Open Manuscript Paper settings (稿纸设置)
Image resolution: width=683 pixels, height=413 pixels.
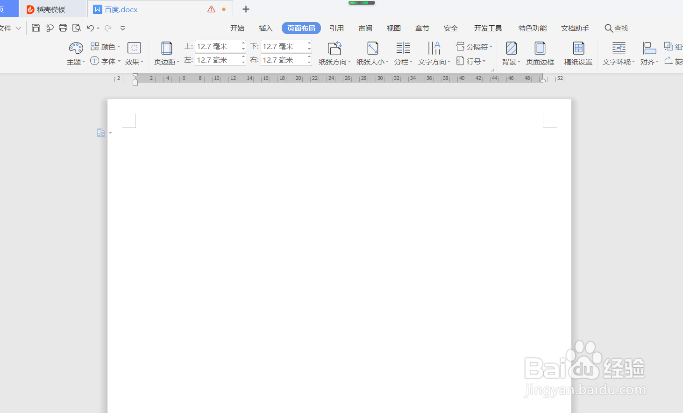point(578,53)
